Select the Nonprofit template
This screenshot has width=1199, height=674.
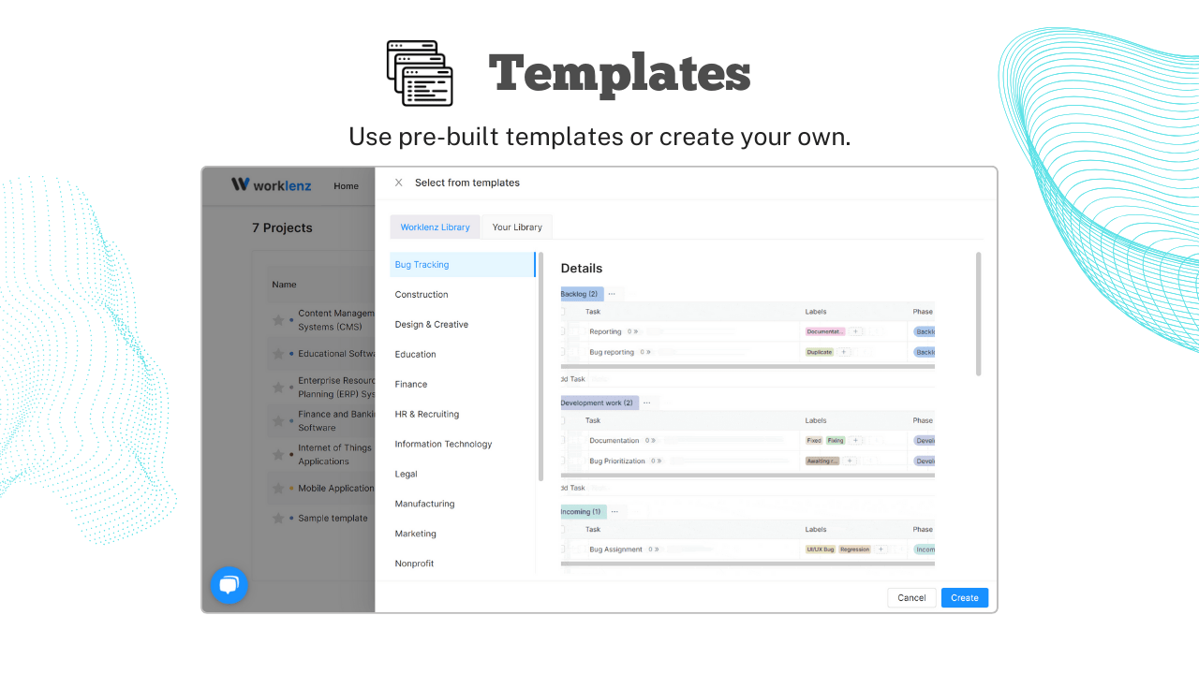click(462, 564)
